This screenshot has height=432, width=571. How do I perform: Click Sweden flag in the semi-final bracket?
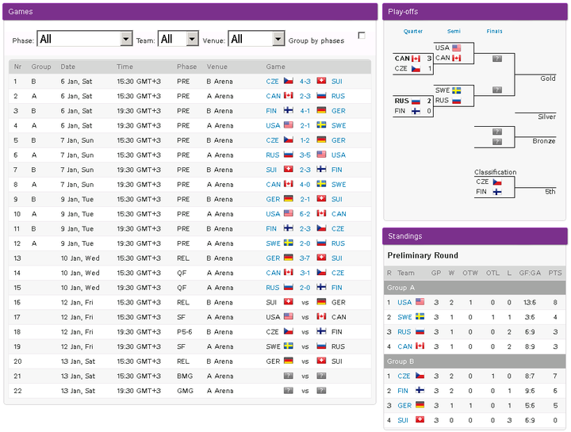(457, 90)
